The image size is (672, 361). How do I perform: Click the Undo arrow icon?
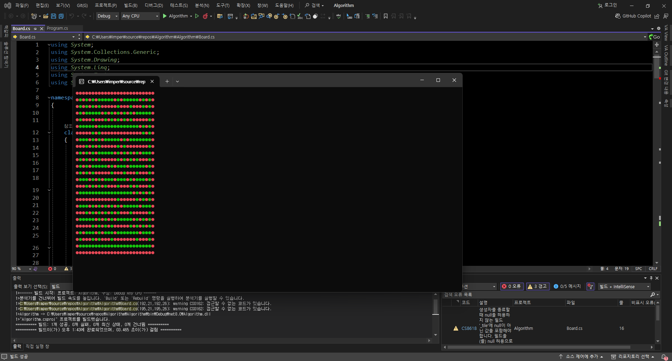pos(71,16)
